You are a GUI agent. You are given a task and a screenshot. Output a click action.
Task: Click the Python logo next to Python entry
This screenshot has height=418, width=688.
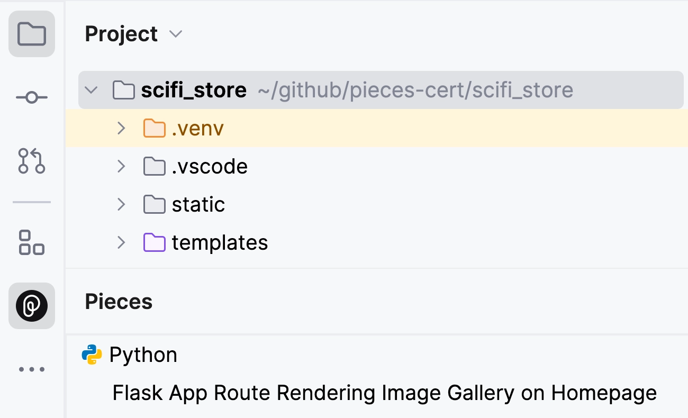(91, 355)
